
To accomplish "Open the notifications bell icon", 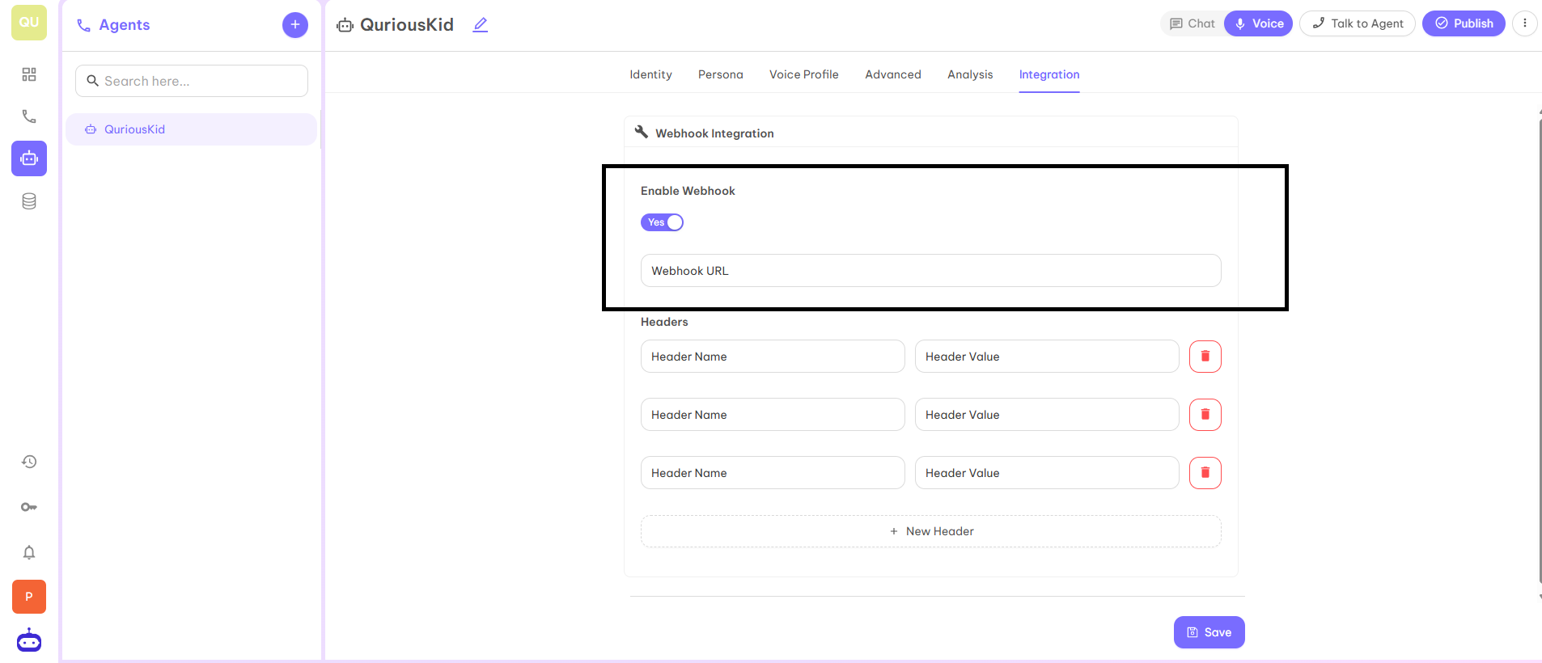I will pos(29,552).
